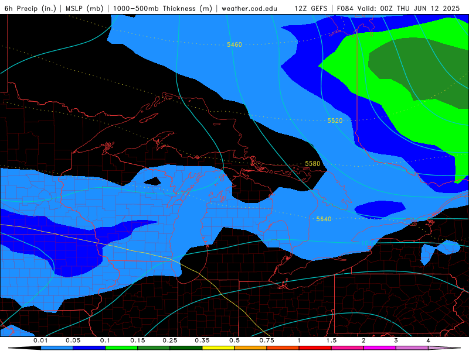Click the 0.75 legend value
The image size is (469, 351).
[x=267, y=340]
